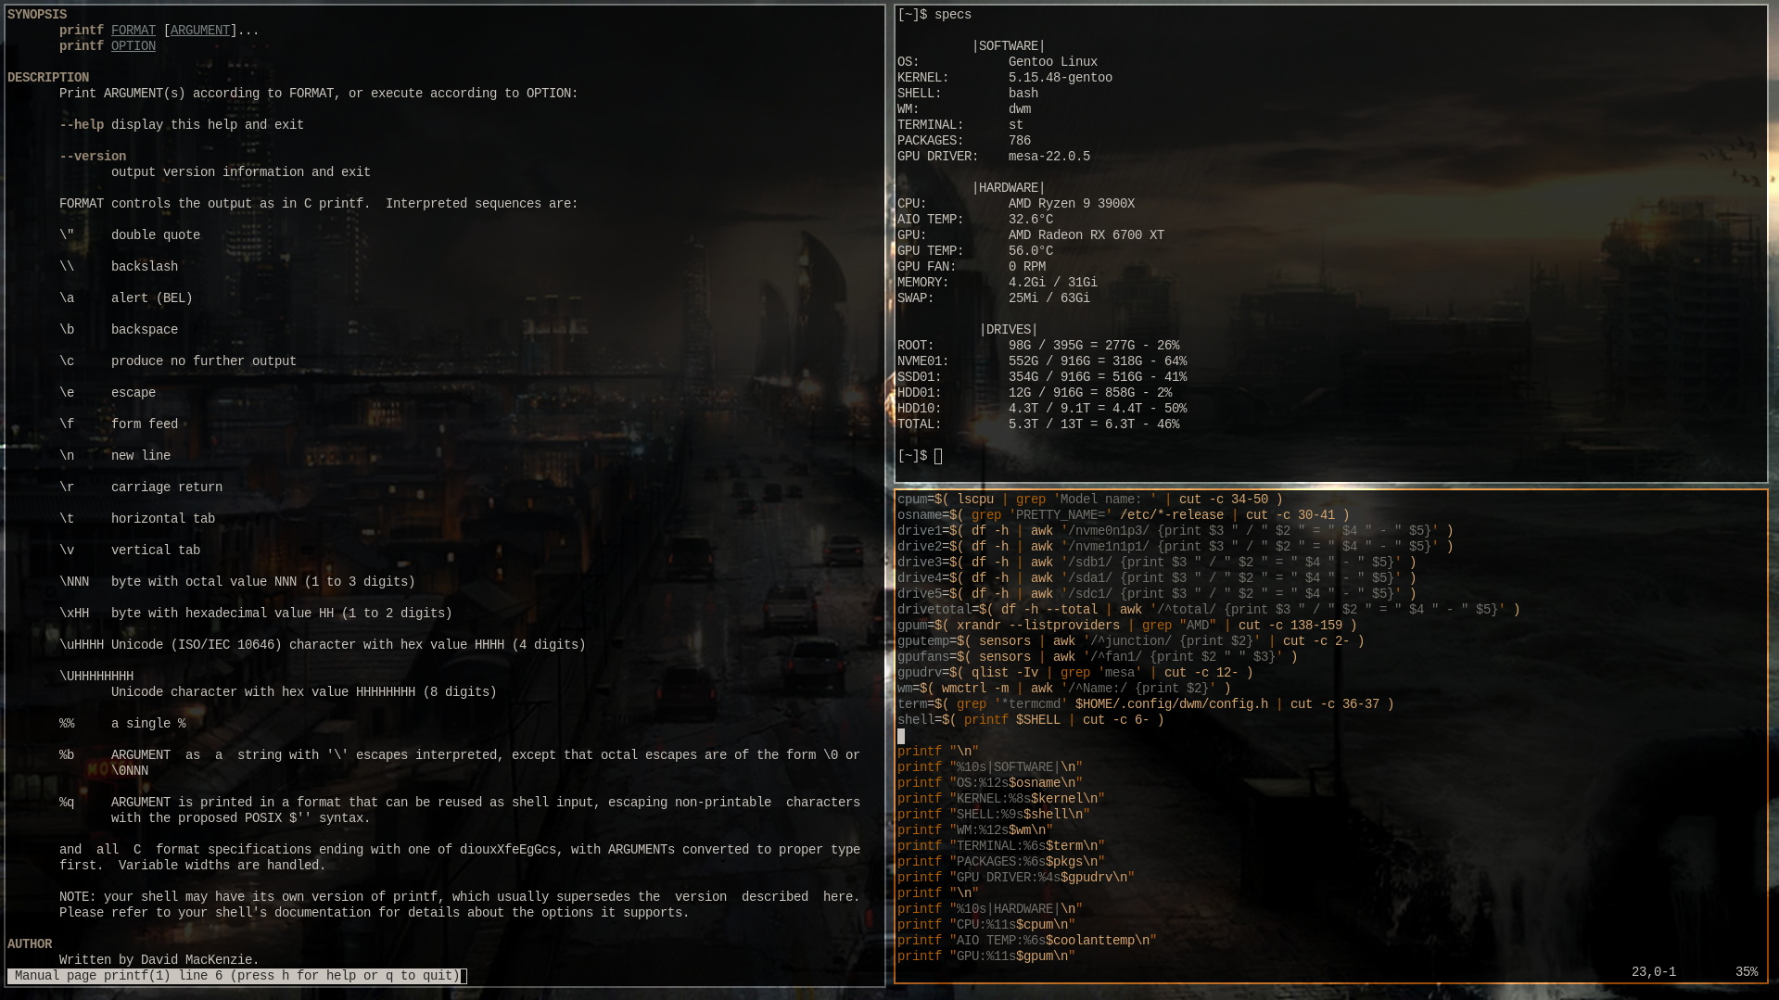The image size is (1779, 1000).
Task: Click the drive1= nvme0n1p3 line
Action: pos(1175,531)
